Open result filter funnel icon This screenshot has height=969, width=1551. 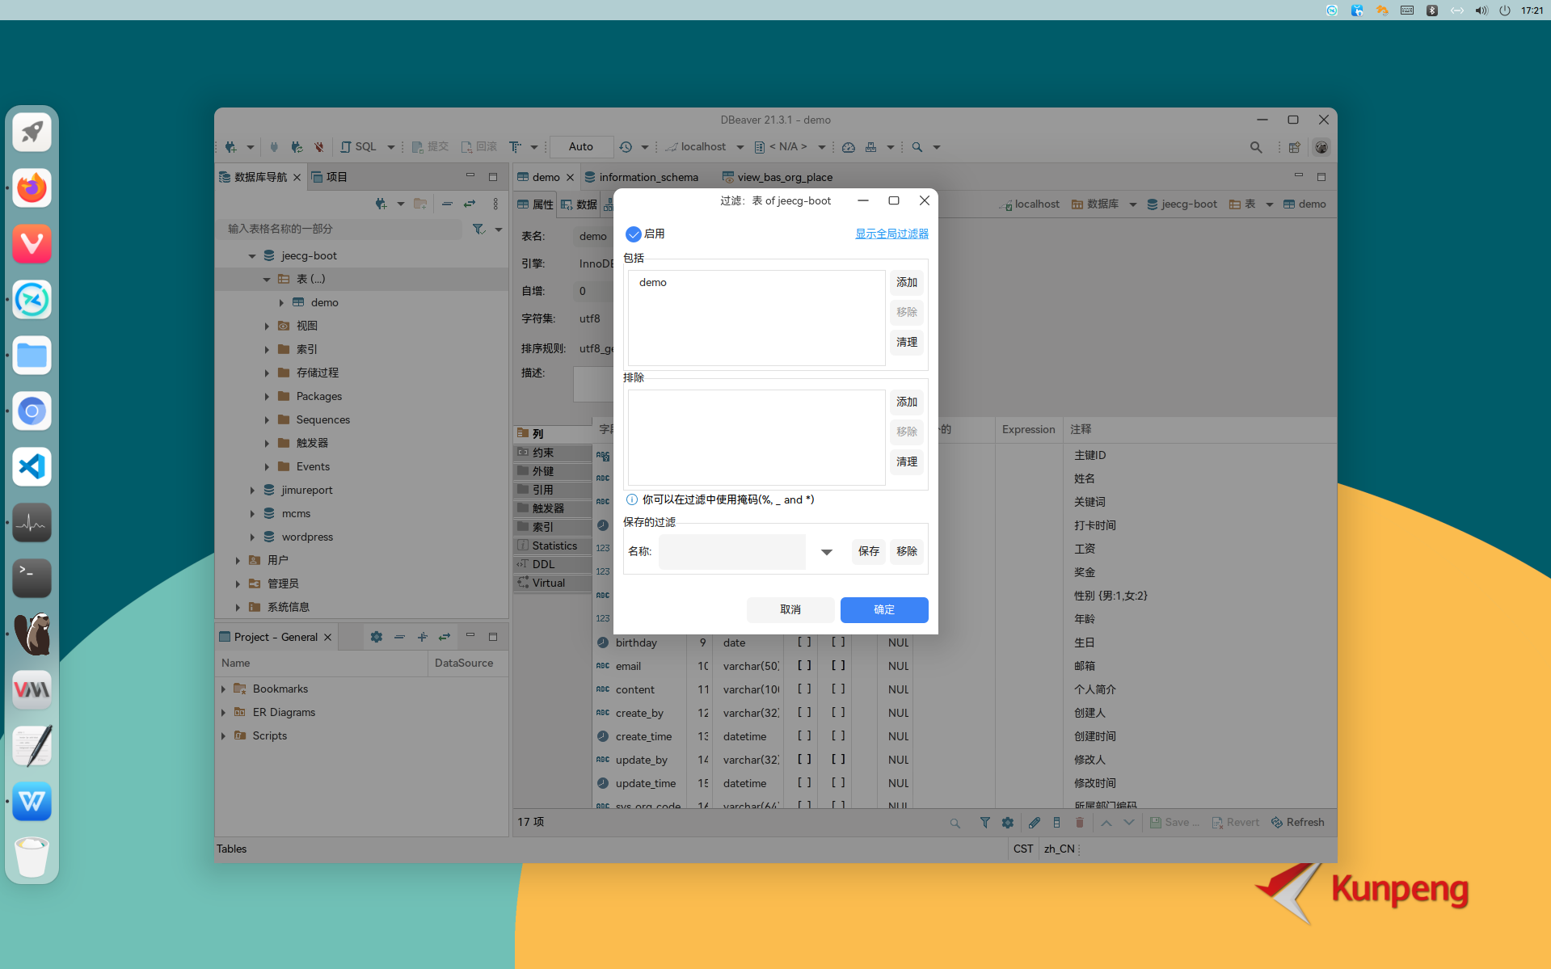click(984, 822)
